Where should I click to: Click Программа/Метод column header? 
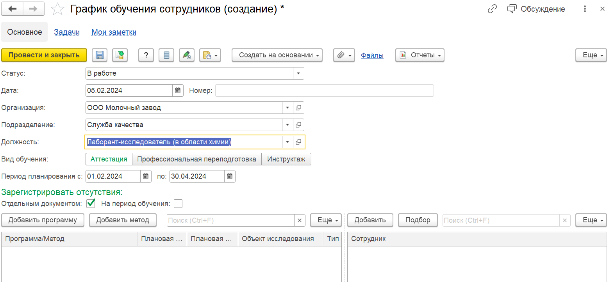click(x=69, y=239)
